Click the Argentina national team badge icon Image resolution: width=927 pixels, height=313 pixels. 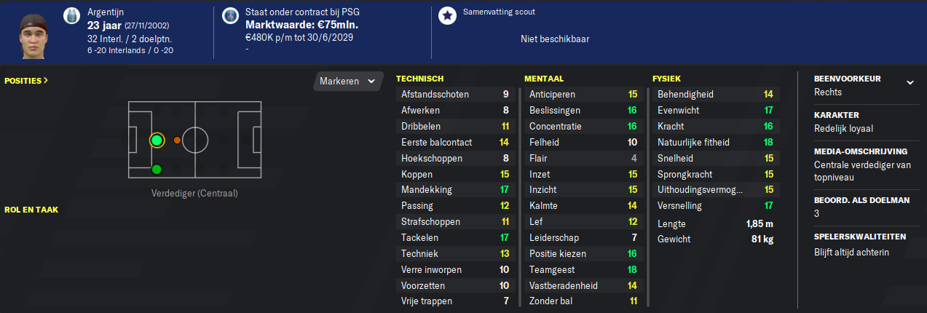tap(71, 15)
